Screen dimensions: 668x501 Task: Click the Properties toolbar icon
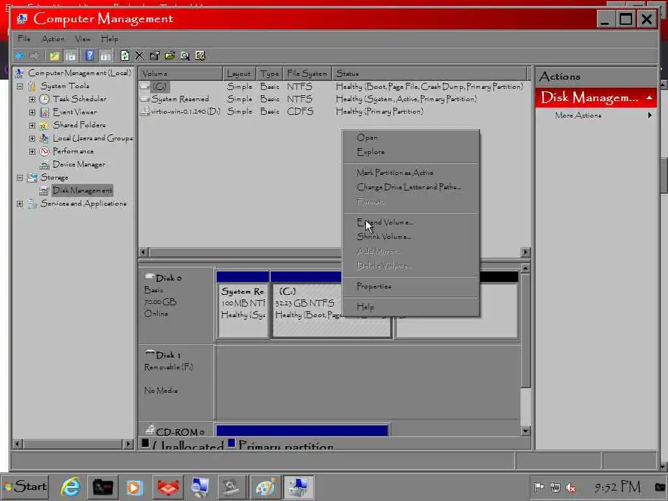pos(154,56)
